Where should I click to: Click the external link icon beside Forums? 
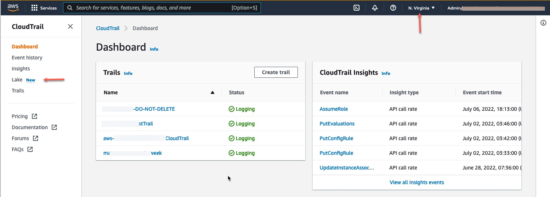(36, 138)
